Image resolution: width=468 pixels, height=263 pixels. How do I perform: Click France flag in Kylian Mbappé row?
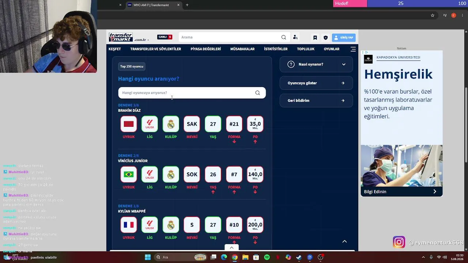coord(129,225)
